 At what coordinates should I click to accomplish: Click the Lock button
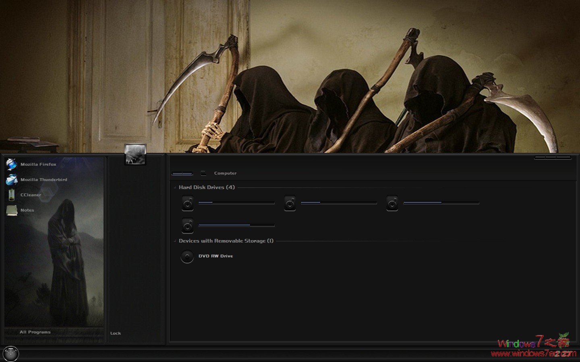click(116, 333)
